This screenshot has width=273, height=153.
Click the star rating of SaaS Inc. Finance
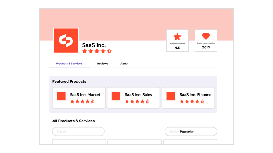coord(192,101)
